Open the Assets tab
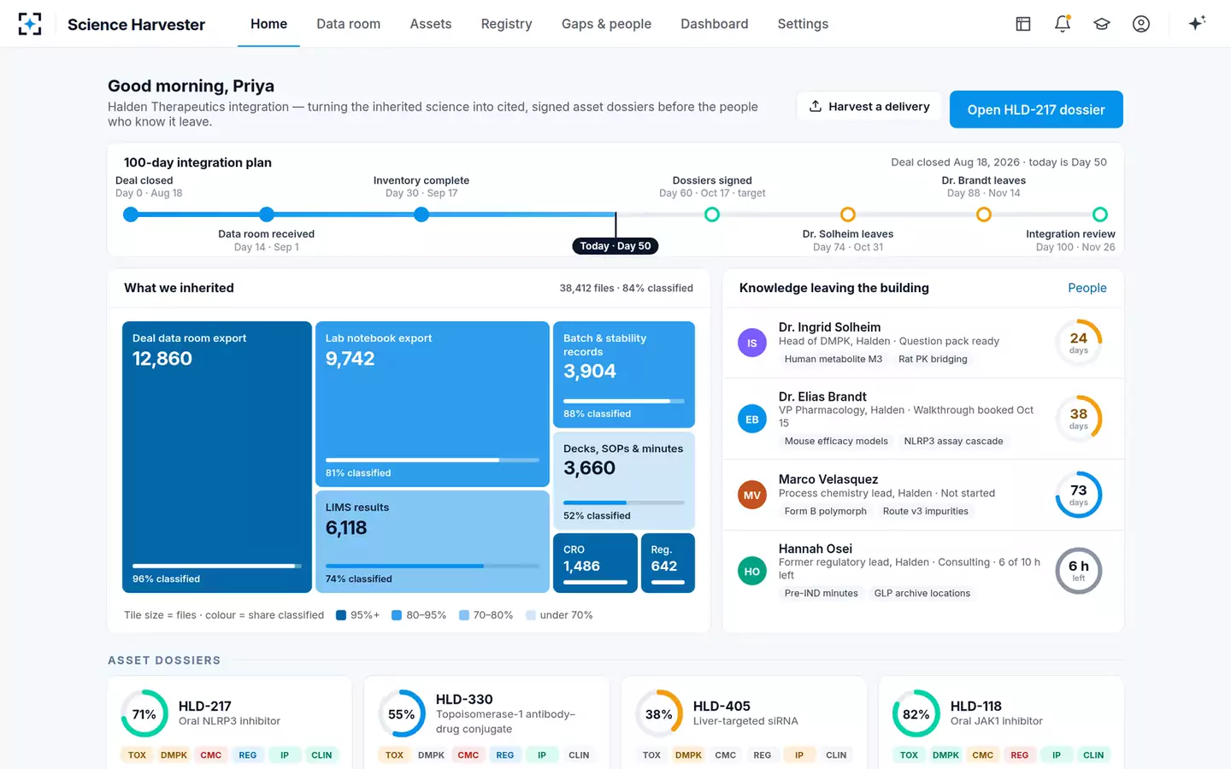 431,24
